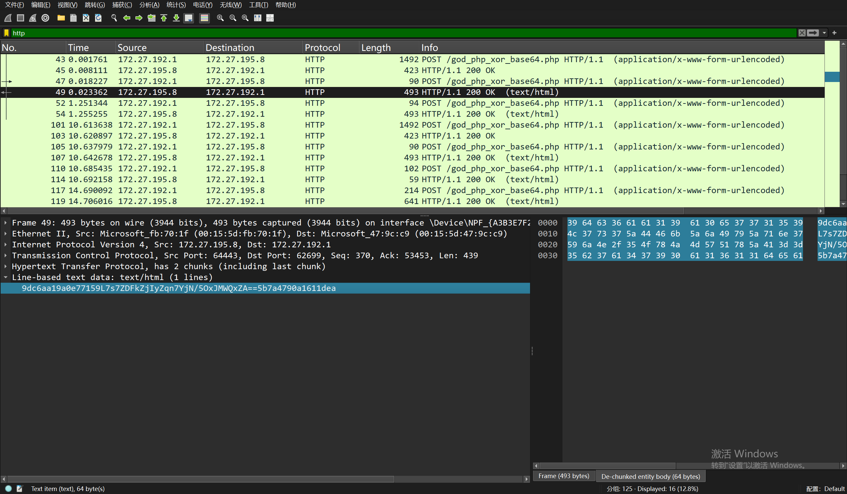Click the filter bookmark icon
The width and height of the screenshot is (847, 494).
6,33
